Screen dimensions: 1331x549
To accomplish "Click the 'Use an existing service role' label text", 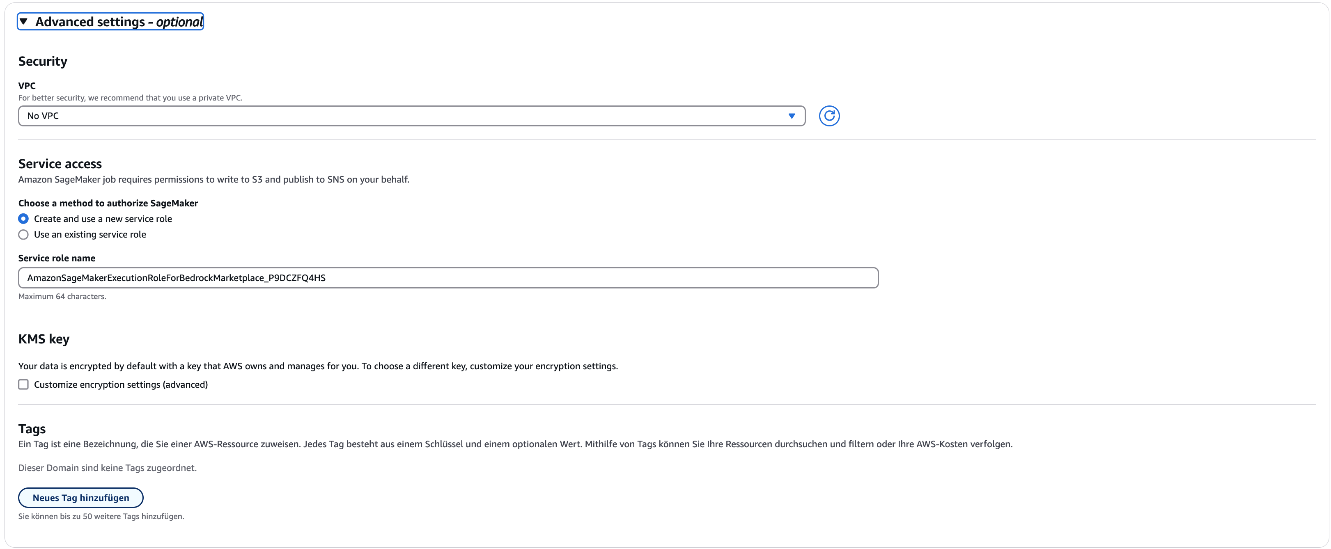I will pos(90,234).
